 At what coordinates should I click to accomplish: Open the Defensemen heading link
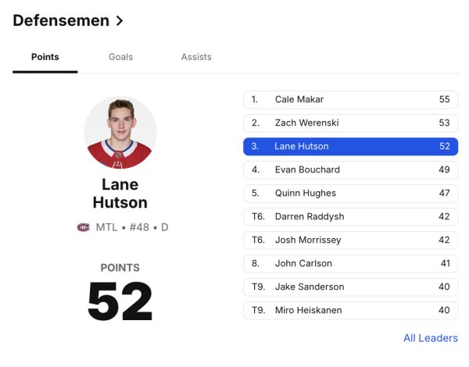61,21
